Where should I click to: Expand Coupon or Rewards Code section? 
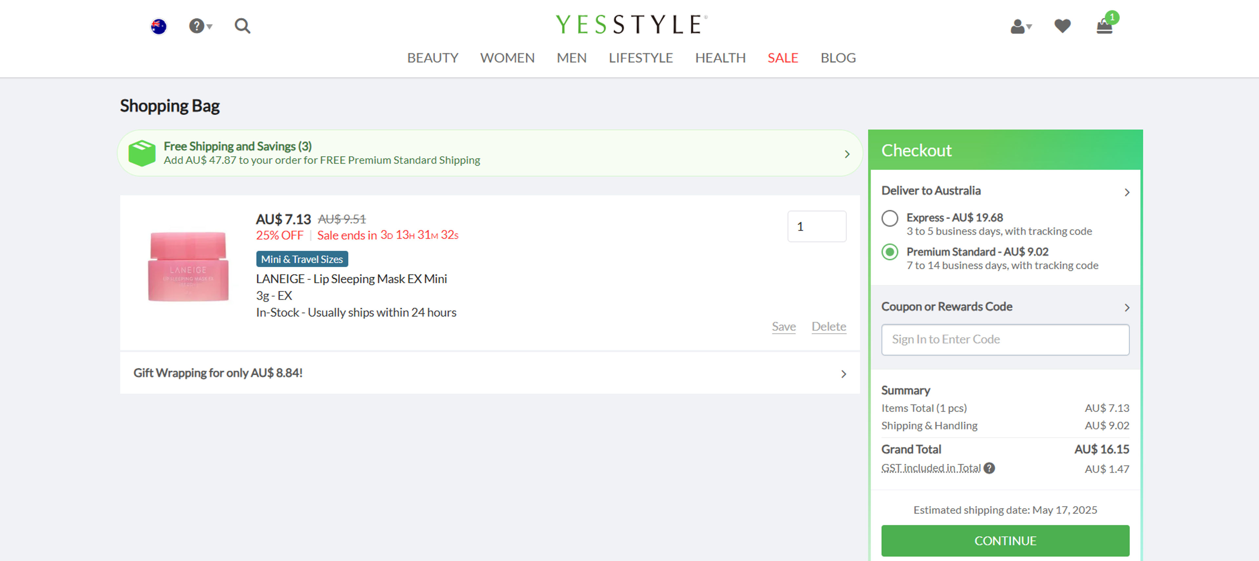(x=1005, y=307)
